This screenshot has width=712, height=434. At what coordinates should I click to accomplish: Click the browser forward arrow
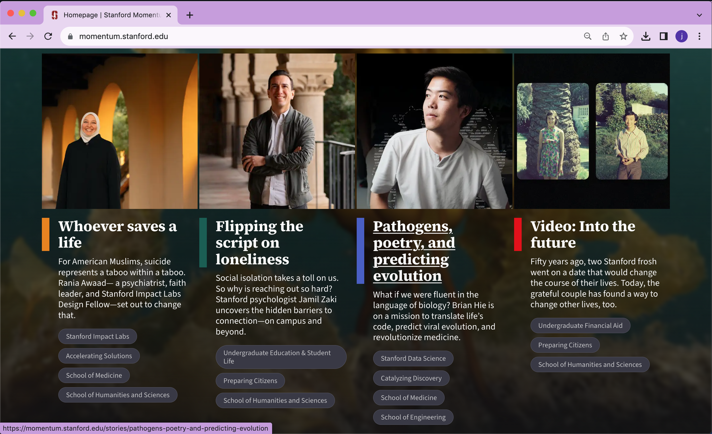(x=30, y=36)
